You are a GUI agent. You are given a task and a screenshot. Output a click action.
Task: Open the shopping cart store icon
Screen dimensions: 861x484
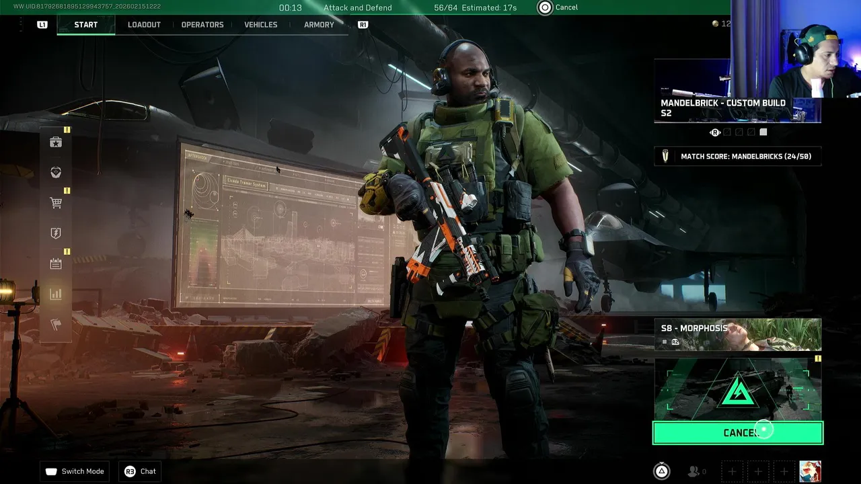56,202
